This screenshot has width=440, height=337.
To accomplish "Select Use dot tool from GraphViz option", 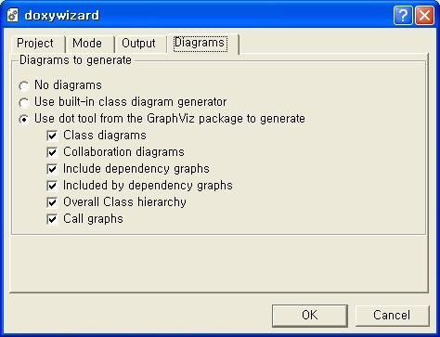I will click(x=24, y=119).
